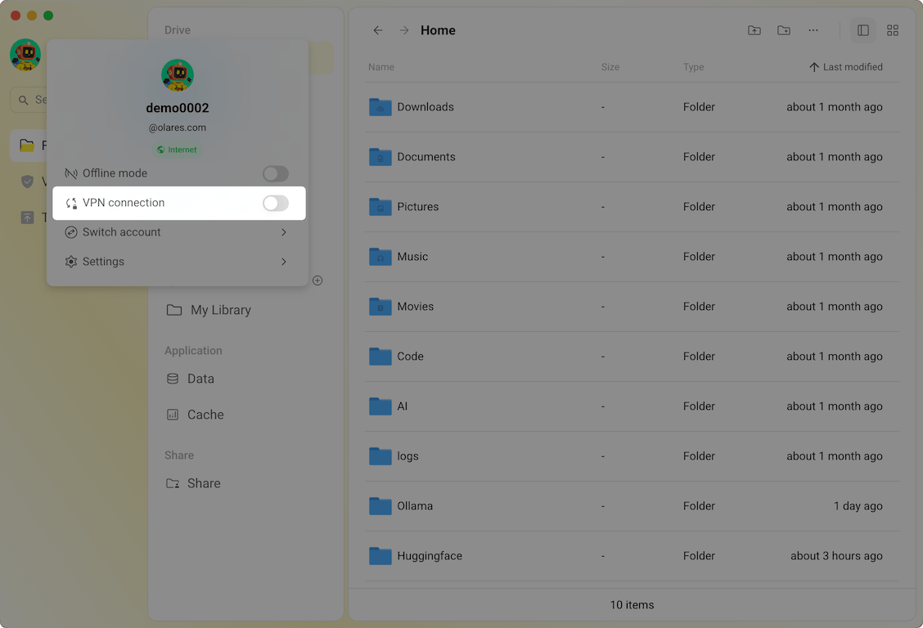
Task: Enable the VPN connection toggle
Action: click(x=276, y=203)
